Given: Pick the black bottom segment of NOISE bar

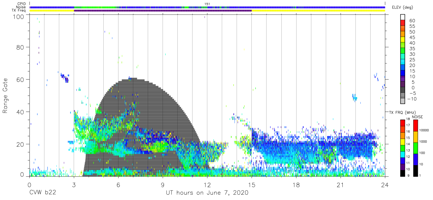Looking at the screenshot, I should [x=415, y=171].
